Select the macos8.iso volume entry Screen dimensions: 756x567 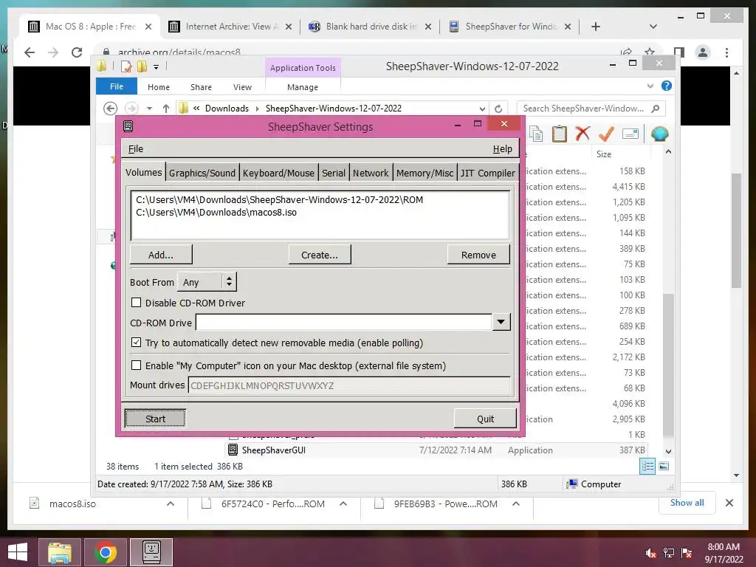click(216, 213)
